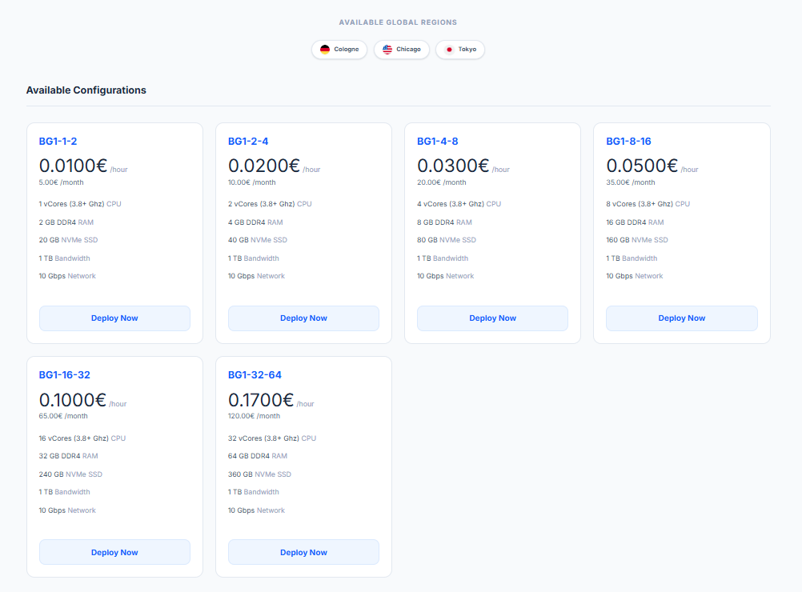Screen dimensions: 802x592
Task: Click the US flag icon for Chicago
Action: [x=387, y=50]
